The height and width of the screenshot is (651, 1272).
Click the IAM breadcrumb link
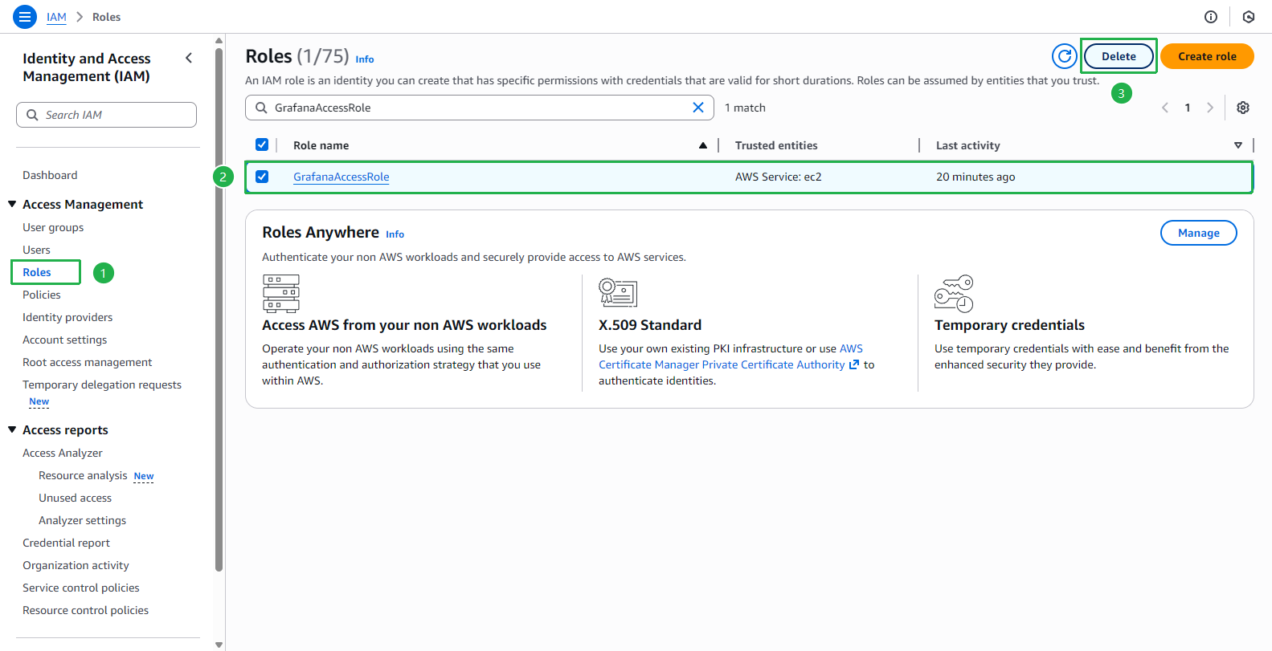56,17
